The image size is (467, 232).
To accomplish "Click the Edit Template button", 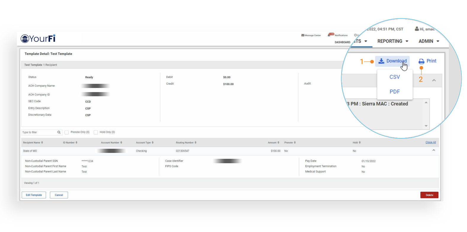I will pos(34,195).
